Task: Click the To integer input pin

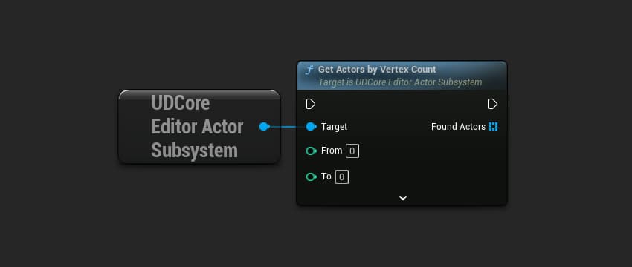Action: [311, 177]
